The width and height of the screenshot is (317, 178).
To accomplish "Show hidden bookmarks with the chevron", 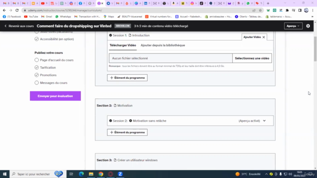I will tap(313, 17).
